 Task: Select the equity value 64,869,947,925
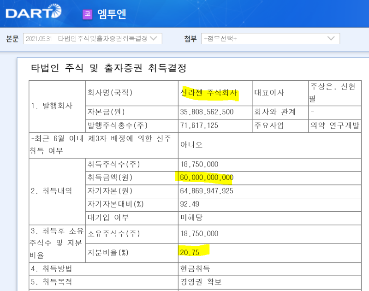[207, 191]
